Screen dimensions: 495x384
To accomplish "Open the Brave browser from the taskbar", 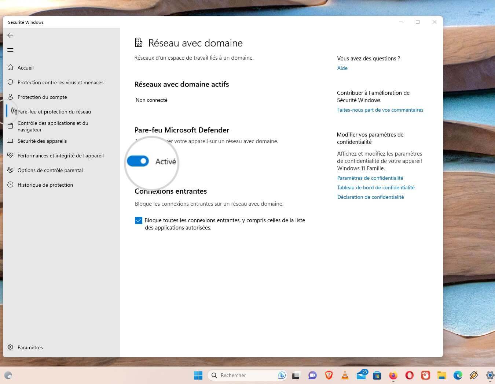I will 329,375.
